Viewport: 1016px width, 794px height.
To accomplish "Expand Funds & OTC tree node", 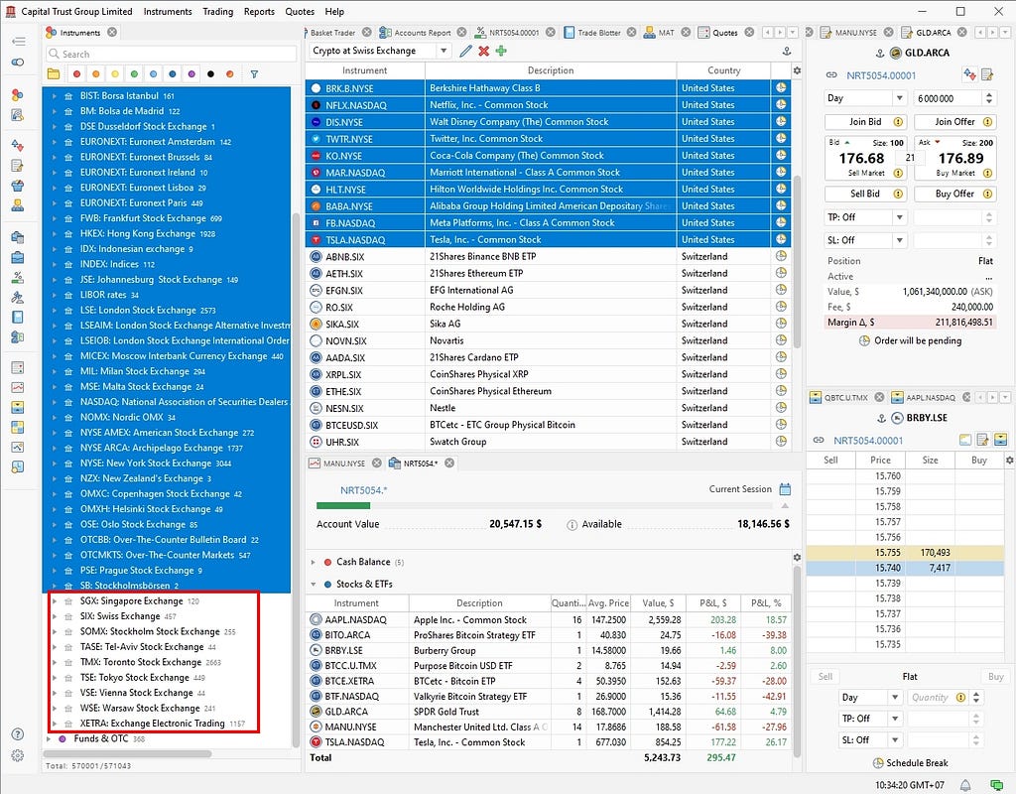I will tap(49, 738).
